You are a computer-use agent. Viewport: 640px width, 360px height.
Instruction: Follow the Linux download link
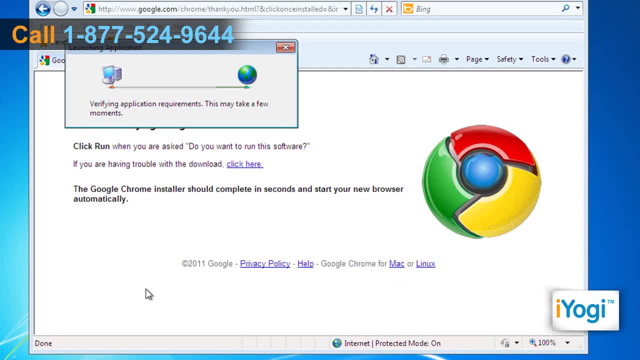(x=425, y=263)
